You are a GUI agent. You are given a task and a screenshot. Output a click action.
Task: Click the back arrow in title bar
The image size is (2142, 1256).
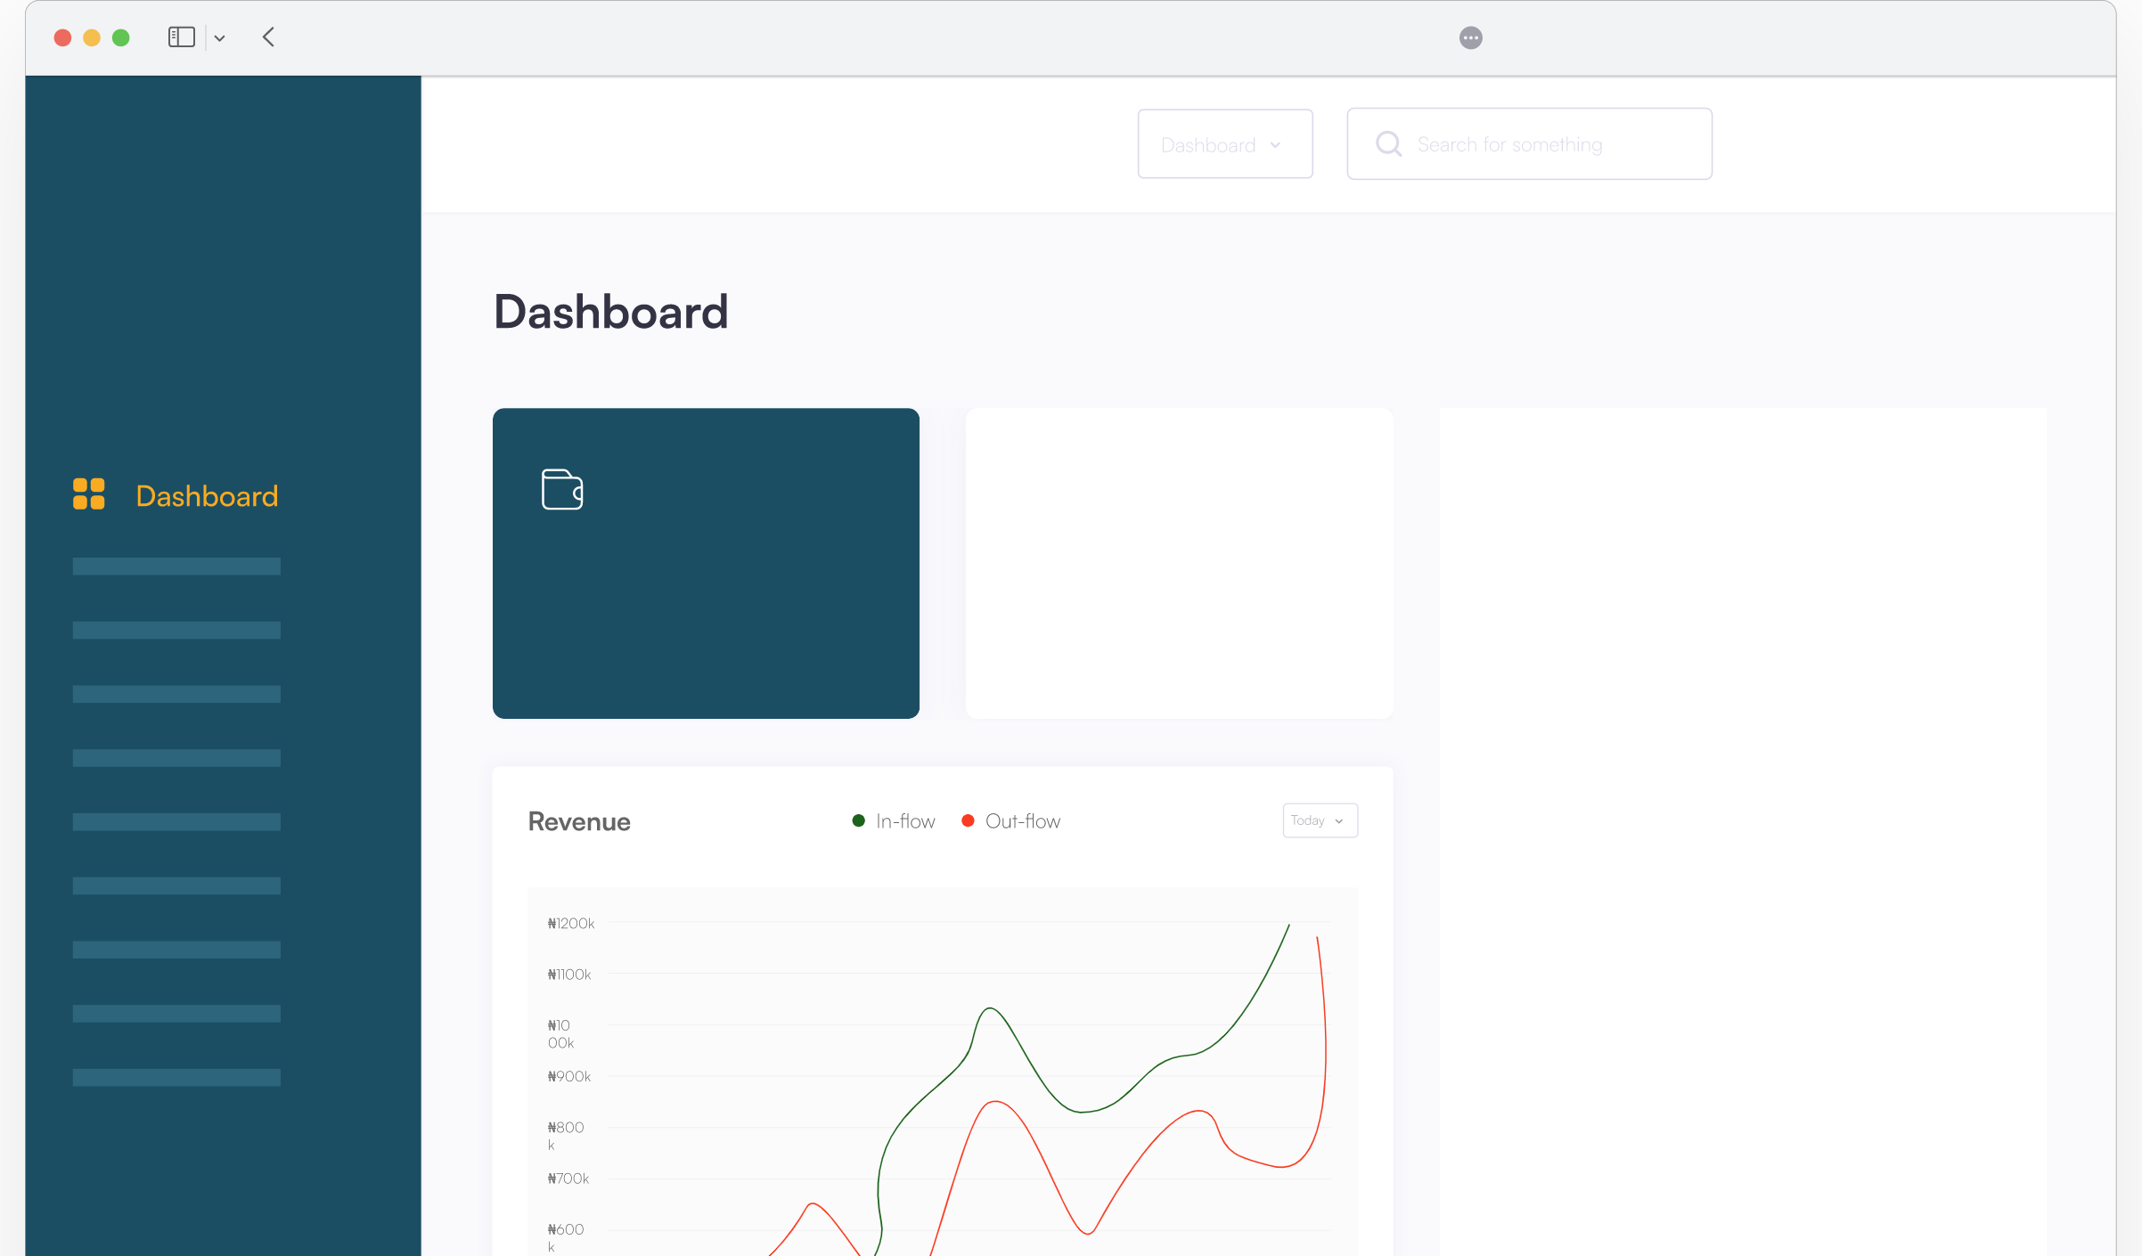[x=268, y=37]
